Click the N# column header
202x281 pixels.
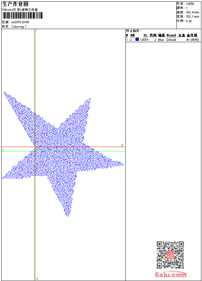click(x=132, y=35)
